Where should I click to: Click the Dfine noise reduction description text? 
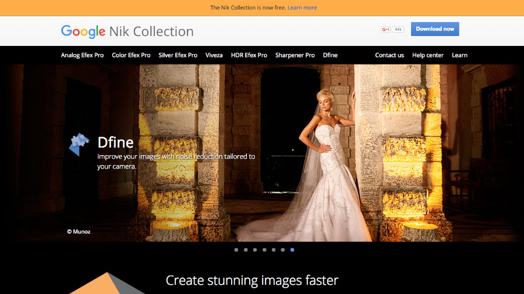coord(176,162)
